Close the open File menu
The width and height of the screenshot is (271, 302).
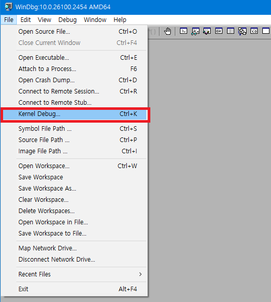point(9,19)
